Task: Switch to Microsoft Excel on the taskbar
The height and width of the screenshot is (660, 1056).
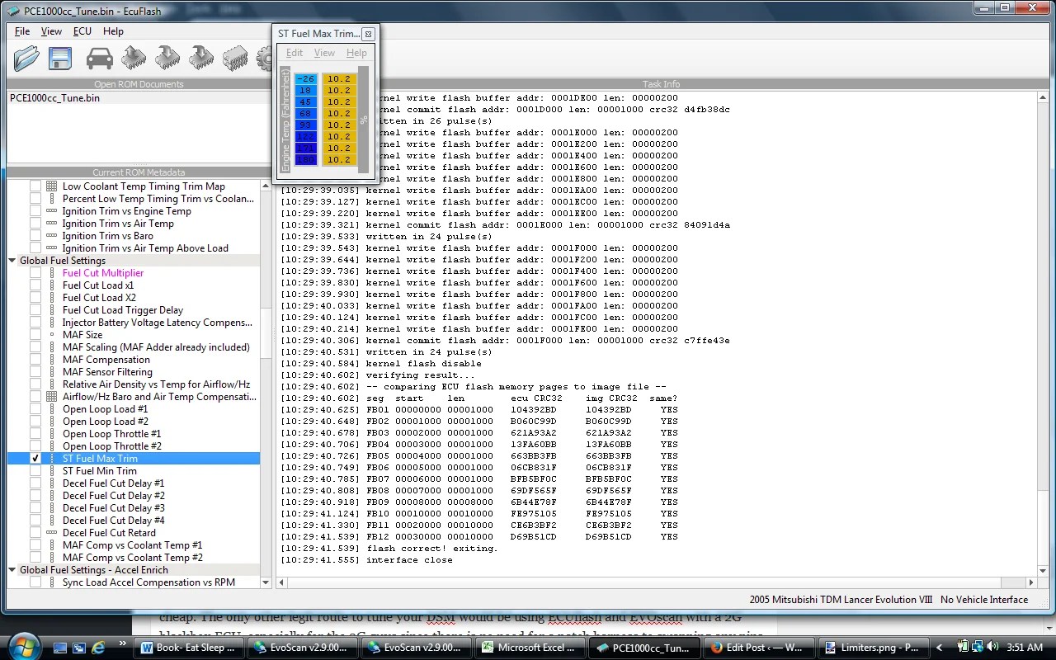Action: coord(530,648)
